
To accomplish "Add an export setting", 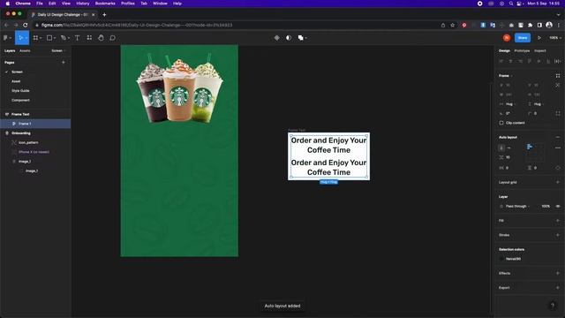I will coord(558,288).
